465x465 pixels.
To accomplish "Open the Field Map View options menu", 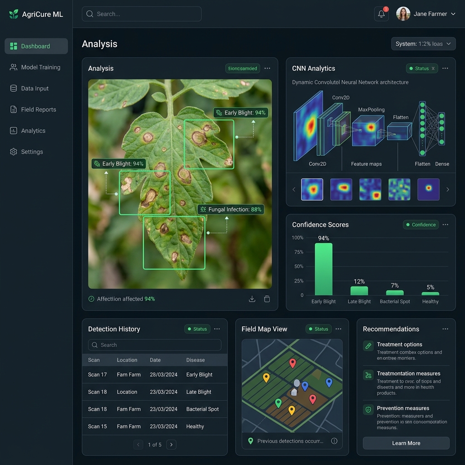I will (338, 329).
